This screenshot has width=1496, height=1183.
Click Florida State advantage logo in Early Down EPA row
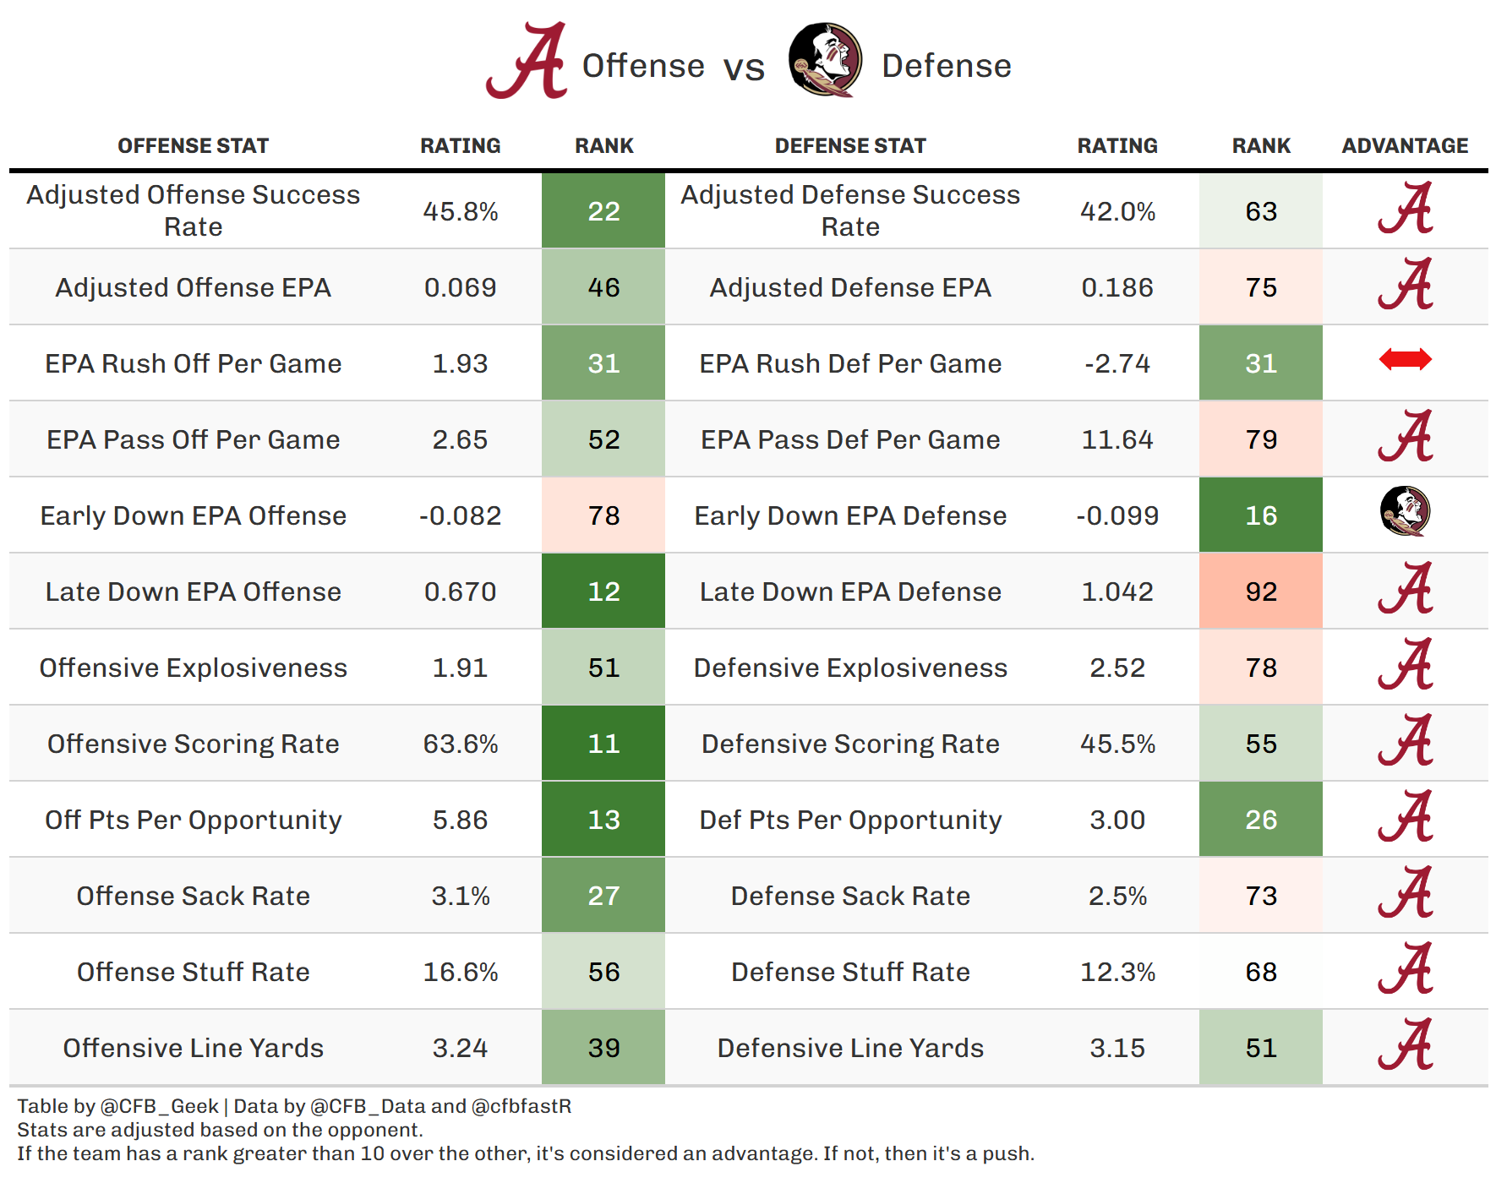(1405, 511)
